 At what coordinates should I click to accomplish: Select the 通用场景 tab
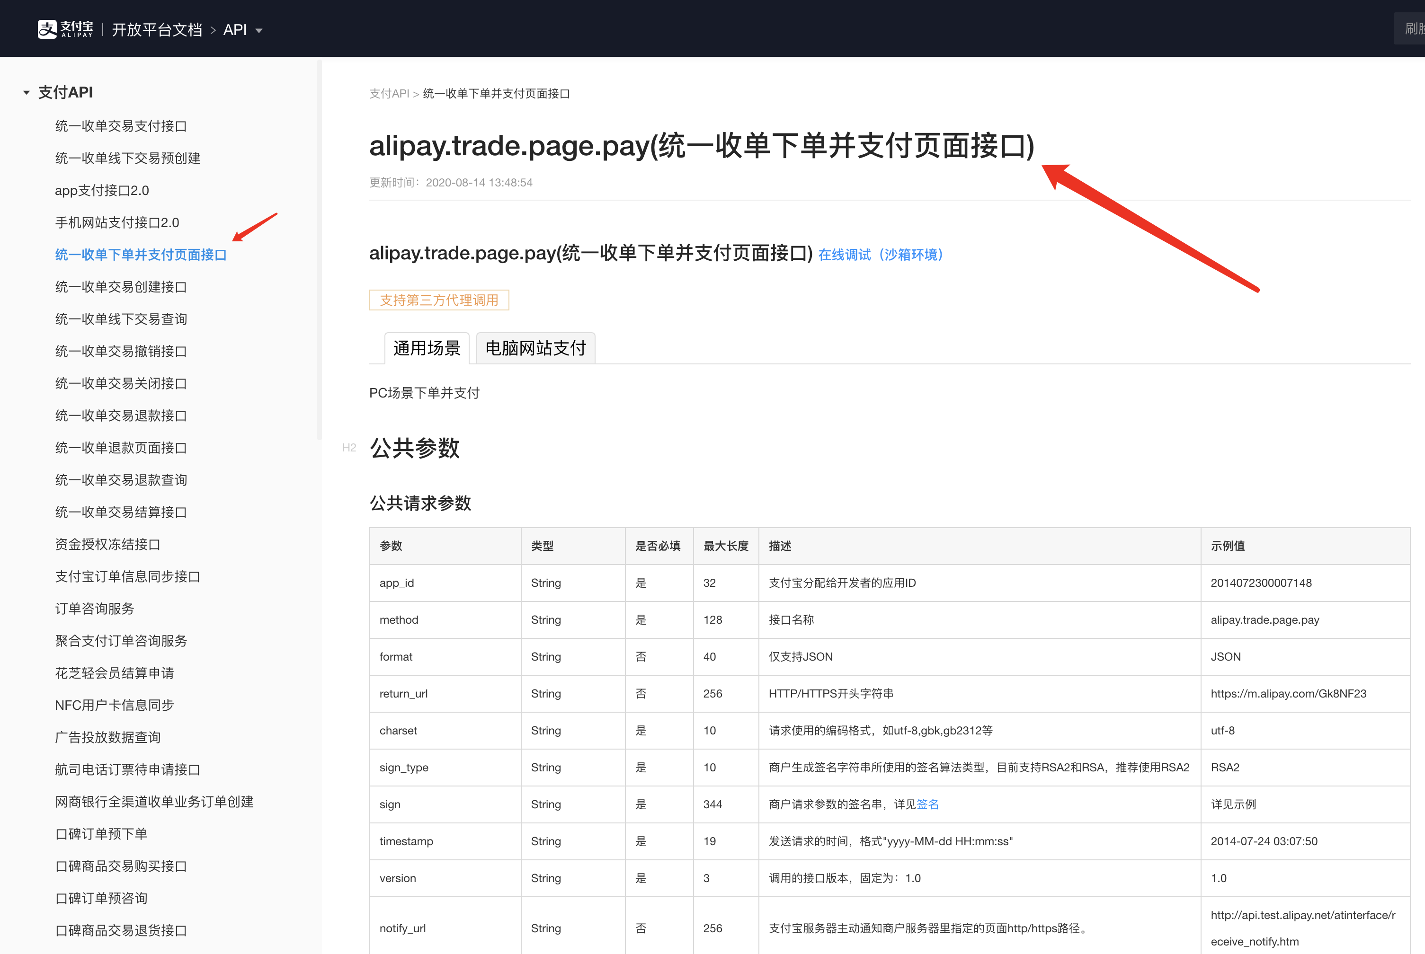click(427, 348)
